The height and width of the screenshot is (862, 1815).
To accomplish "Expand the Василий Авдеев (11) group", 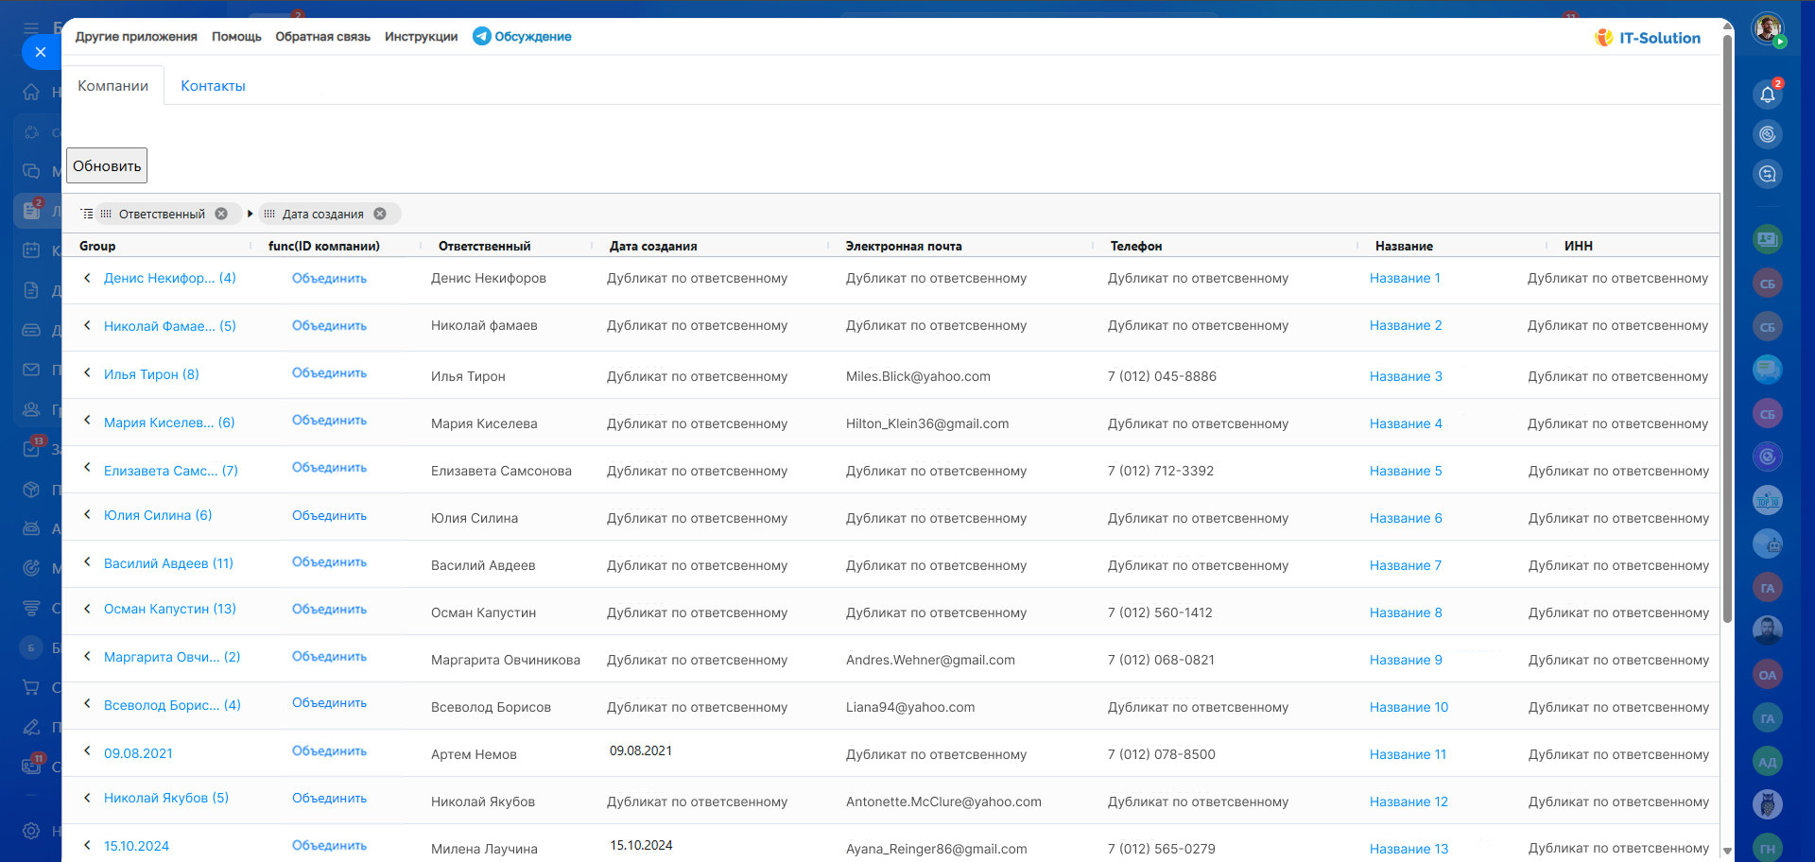I will tap(87, 562).
